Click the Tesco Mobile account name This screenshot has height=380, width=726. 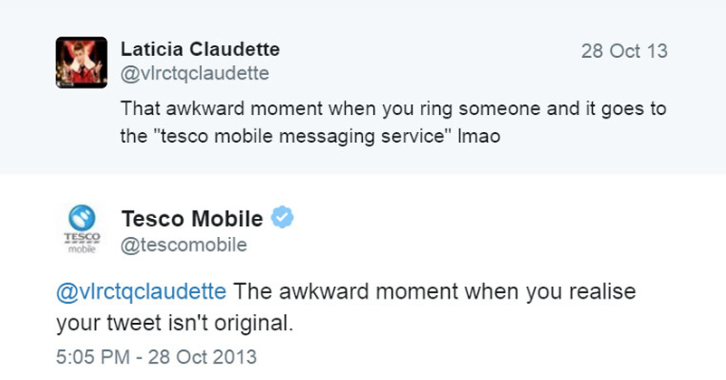coord(192,219)
